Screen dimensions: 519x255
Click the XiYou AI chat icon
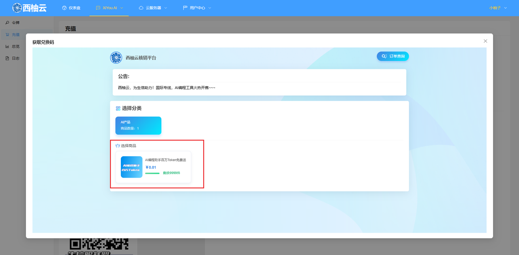pyautogui.click(x=98, y=8)
